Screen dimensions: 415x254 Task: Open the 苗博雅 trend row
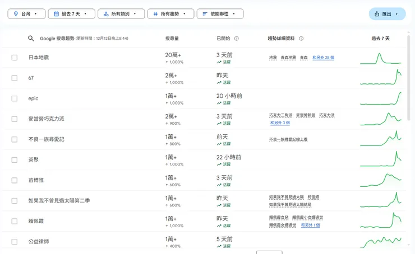click(204, 180)
